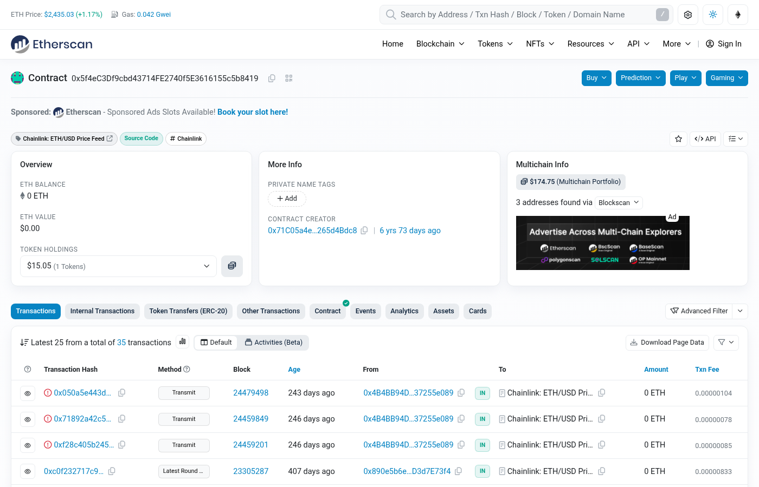Download Page Data
Screen dimensions: 759x487
coord(667,343)
